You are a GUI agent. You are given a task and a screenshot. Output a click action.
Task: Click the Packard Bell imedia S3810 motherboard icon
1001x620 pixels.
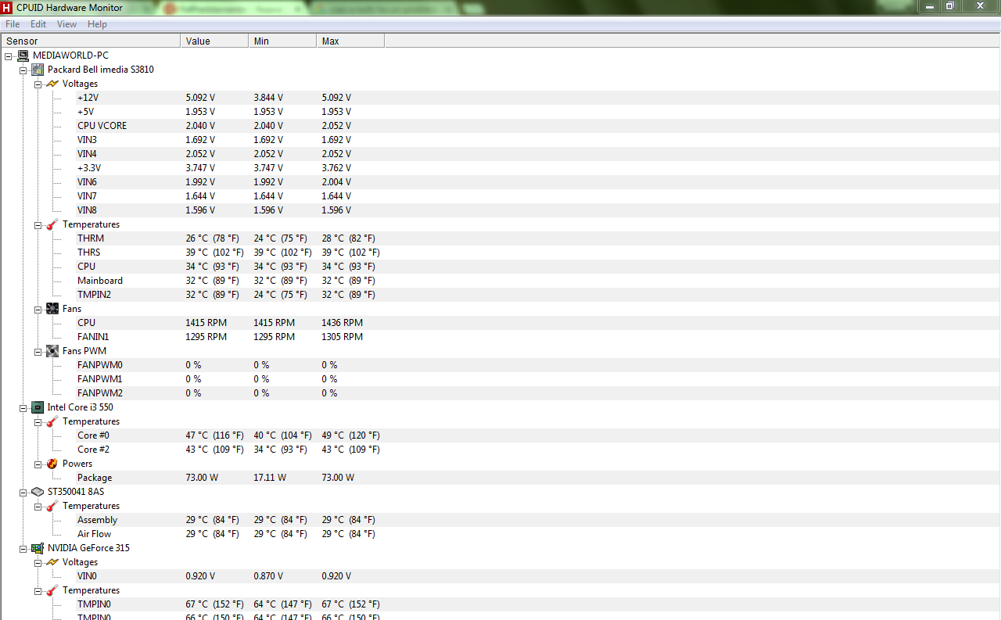pyautogui.click(x=38, y=70)
